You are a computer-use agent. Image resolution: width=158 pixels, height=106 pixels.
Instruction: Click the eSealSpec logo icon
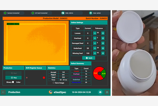tap(51, 92)
